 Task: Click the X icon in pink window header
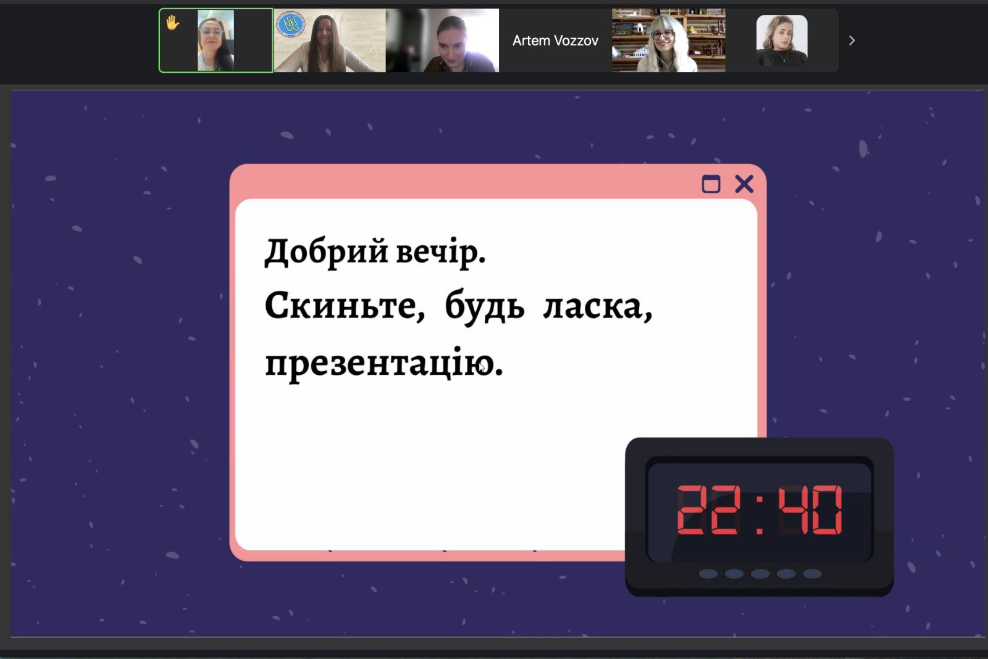point(744,183)
